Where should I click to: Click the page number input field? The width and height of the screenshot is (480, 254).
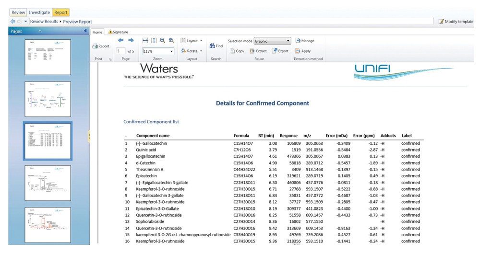click(120, 51)
